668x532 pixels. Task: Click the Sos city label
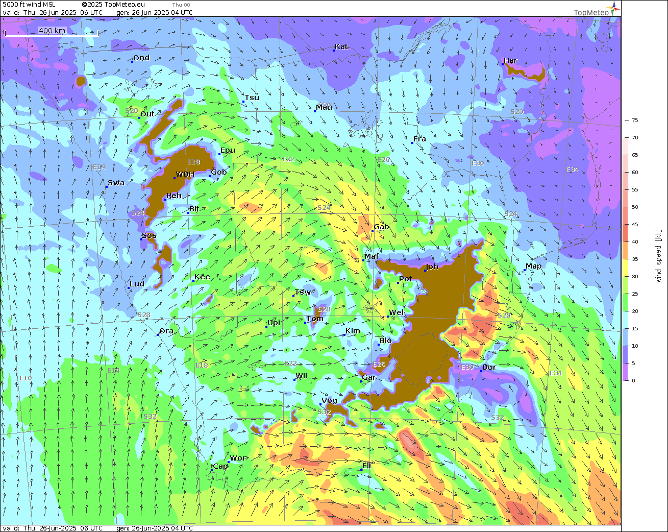tap(149, 235)
